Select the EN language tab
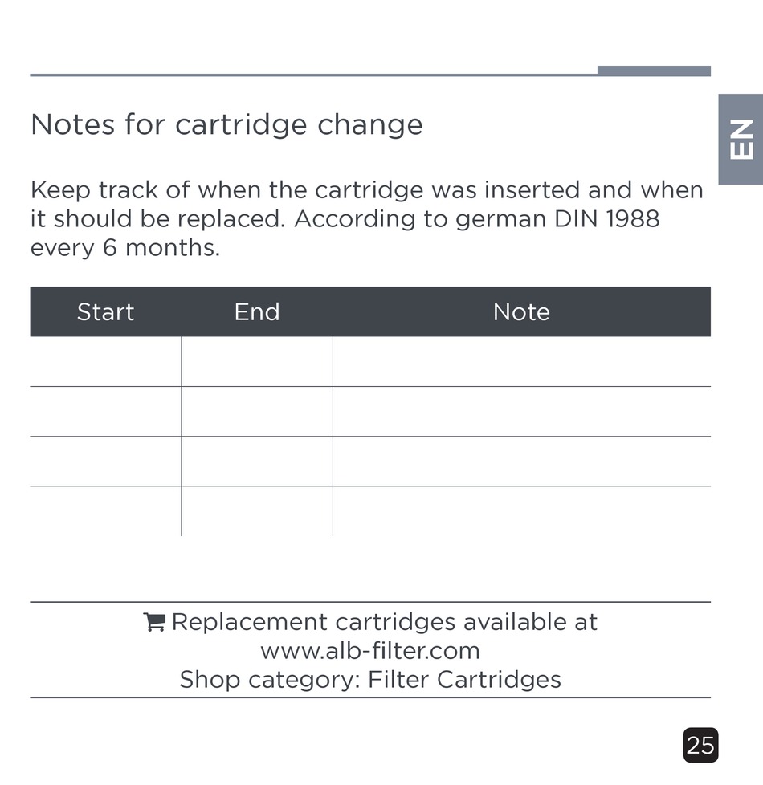Screen dimensions: 763x785 click(741, 139)
